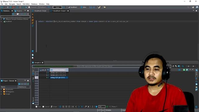Screen dimensions: 199x112
Task: Open the Navigate menu
Action: click(x=12, y=4)
